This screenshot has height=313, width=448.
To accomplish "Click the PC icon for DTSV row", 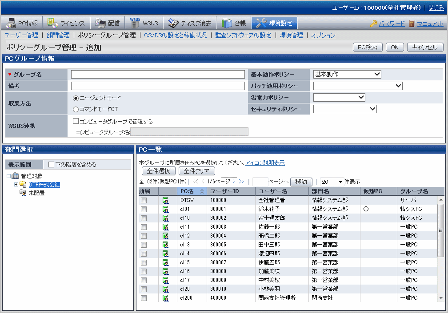I will click(165, 200).
